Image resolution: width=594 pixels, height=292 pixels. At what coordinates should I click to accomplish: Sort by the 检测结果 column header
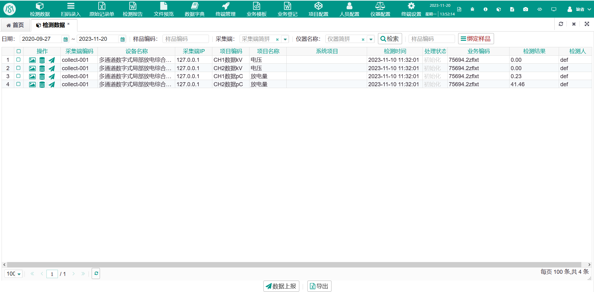tap(534, 51)
